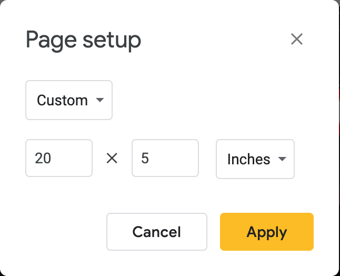Viewport: 340px width, 276px height.
Task: Click the multiplication sign between dimension fields
Action: [112, 158]
